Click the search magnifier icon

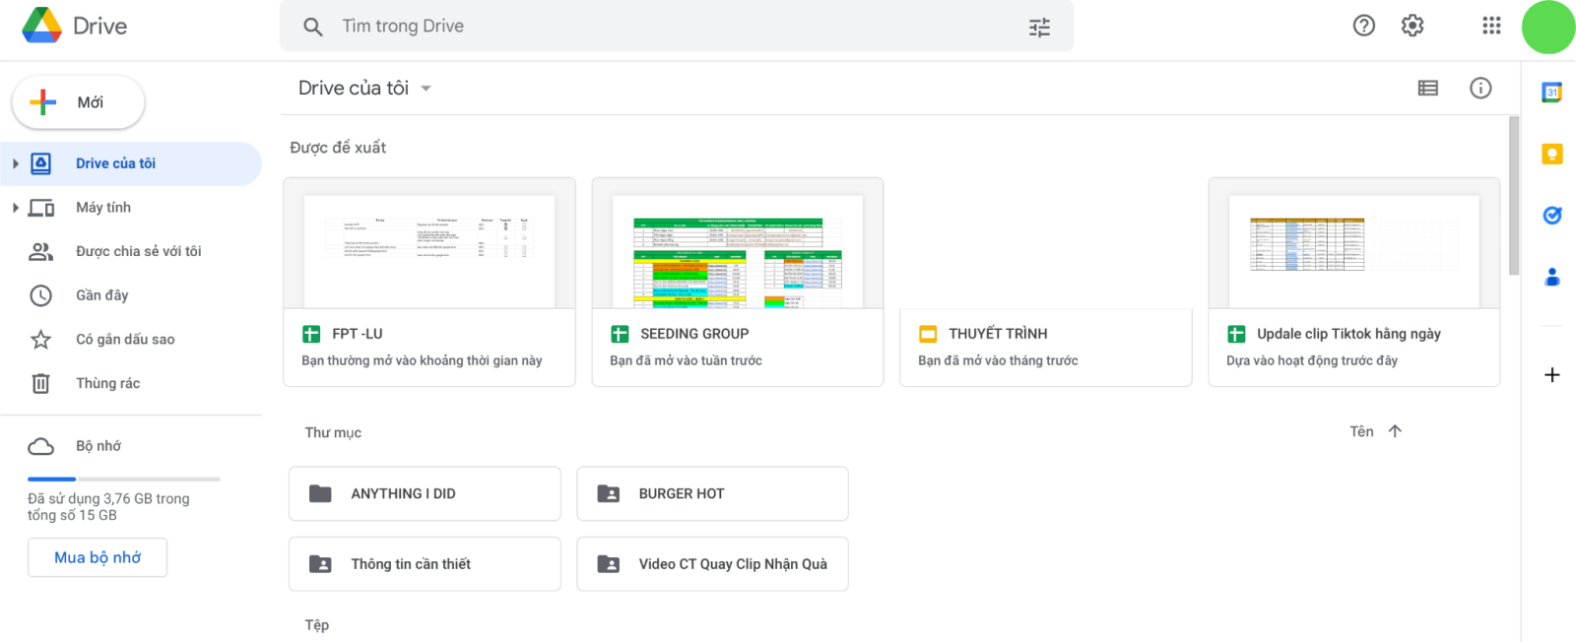pyautogui.click(x=313, y=27)
